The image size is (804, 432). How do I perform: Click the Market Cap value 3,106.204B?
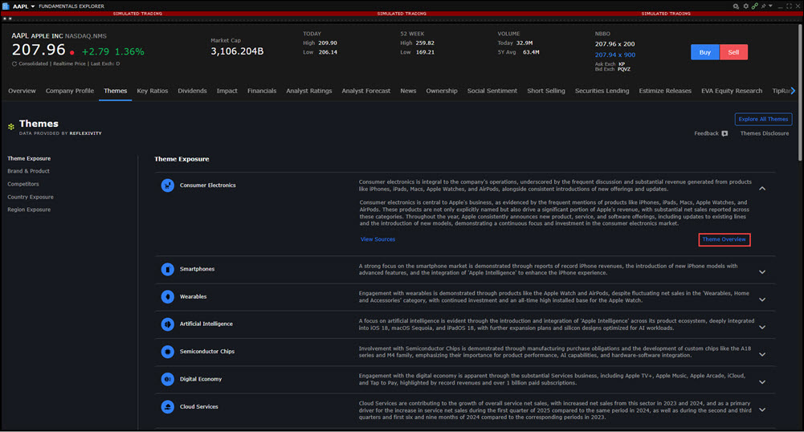tap(238, 51)
